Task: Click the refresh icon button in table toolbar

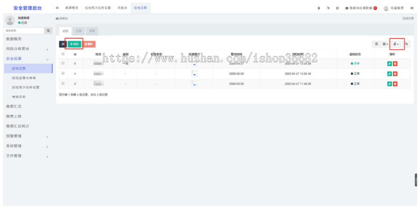Action: point(63,44)
